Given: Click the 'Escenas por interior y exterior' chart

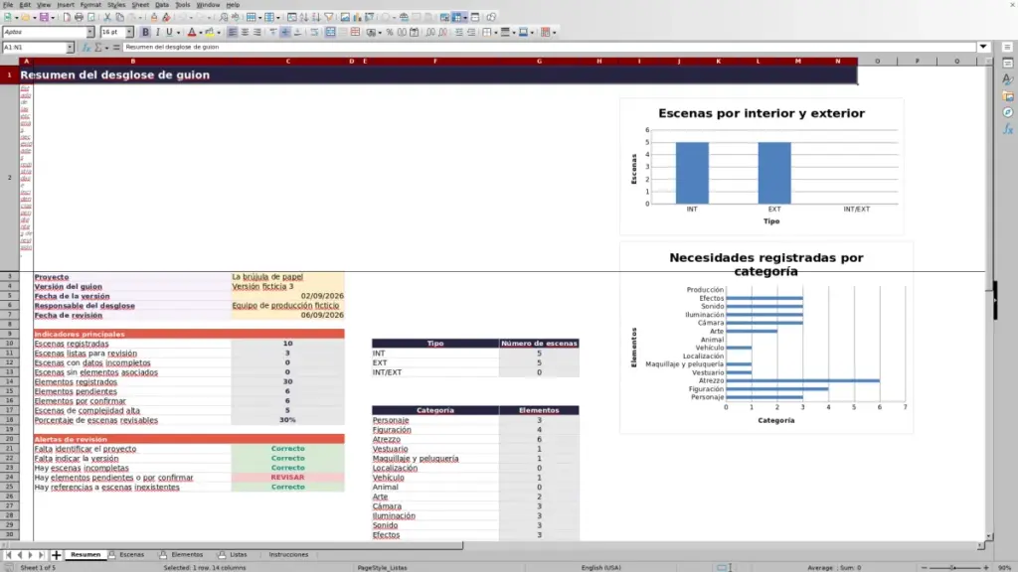Looking at the screenshot, I should tap(761, 167).
